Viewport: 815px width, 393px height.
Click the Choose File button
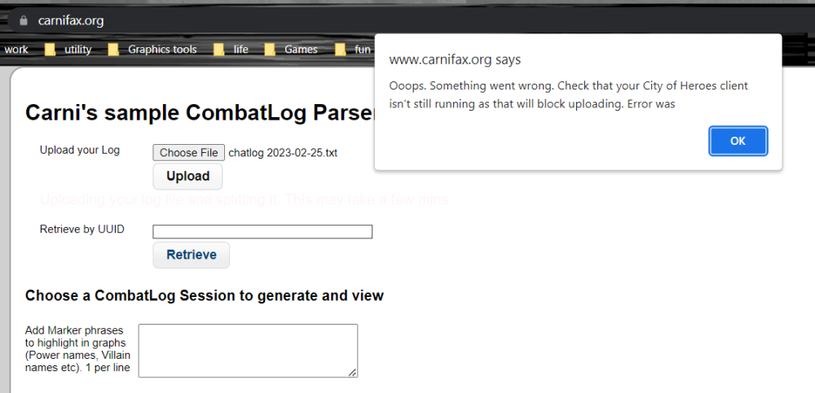(188, 152)
